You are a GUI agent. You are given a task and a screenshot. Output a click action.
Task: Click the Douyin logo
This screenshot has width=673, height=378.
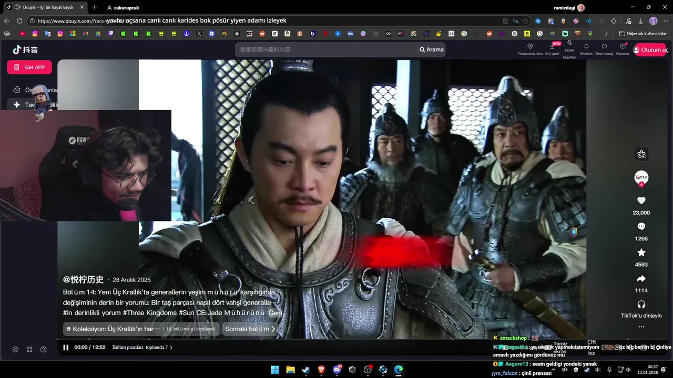coord(25,50)
